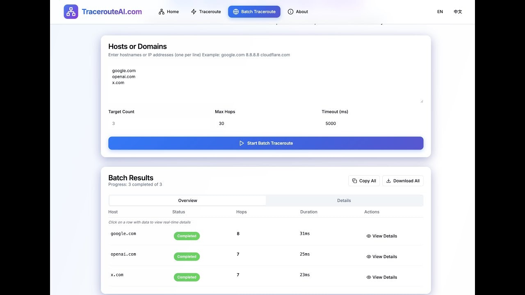525x295 pixels.
Task: Click the Duration column header
Action: (309, 212)
